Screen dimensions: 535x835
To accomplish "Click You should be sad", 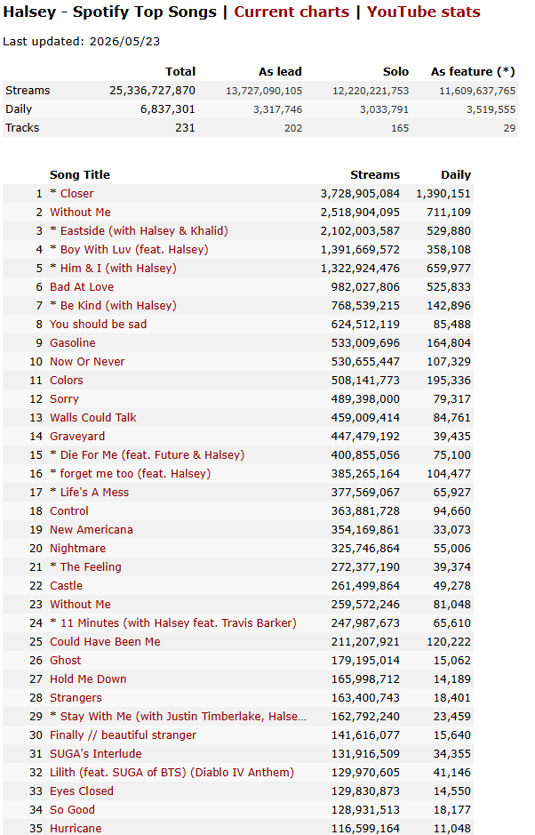I will click(98, 324).
